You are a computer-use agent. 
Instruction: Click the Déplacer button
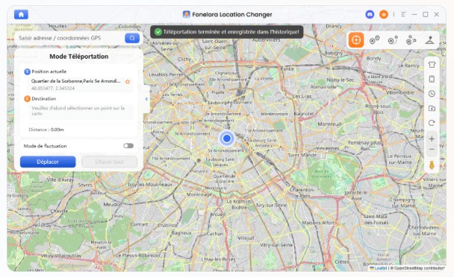click(48, 162)
